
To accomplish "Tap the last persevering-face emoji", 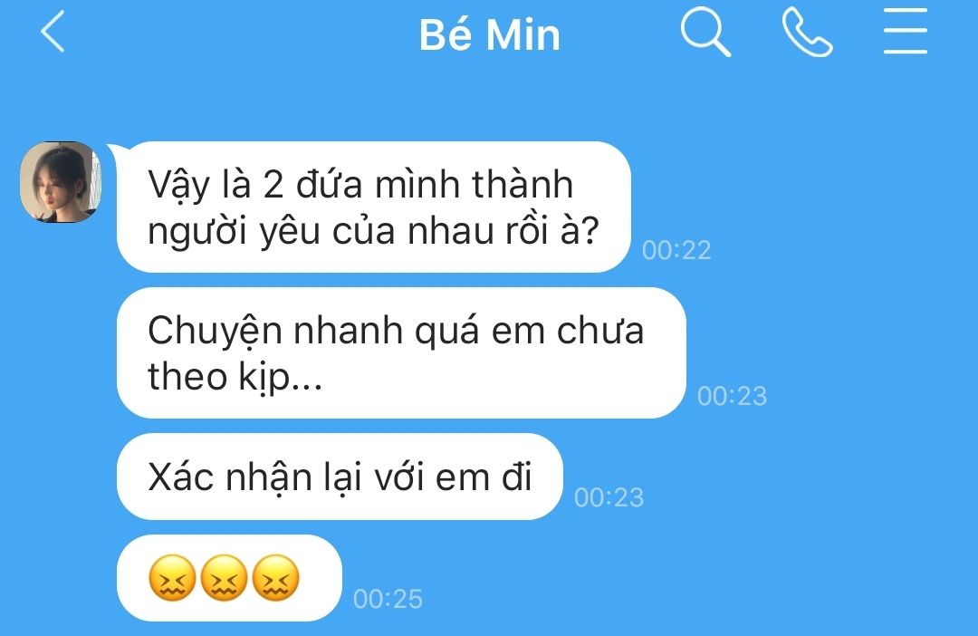I will pyautogui.click(x=275, y=578).
